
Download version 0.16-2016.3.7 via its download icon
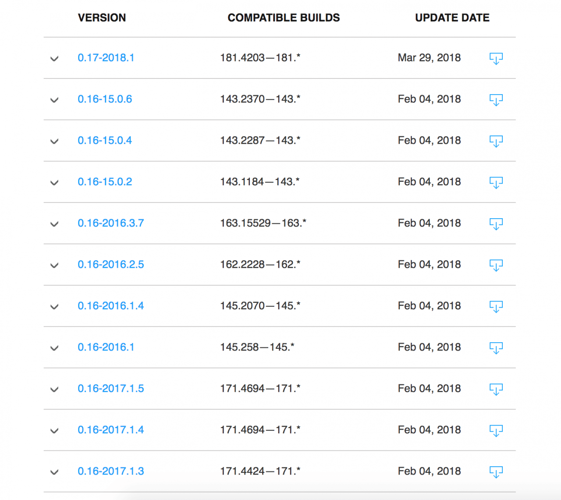pyautogui.click(x=496, y=223)
